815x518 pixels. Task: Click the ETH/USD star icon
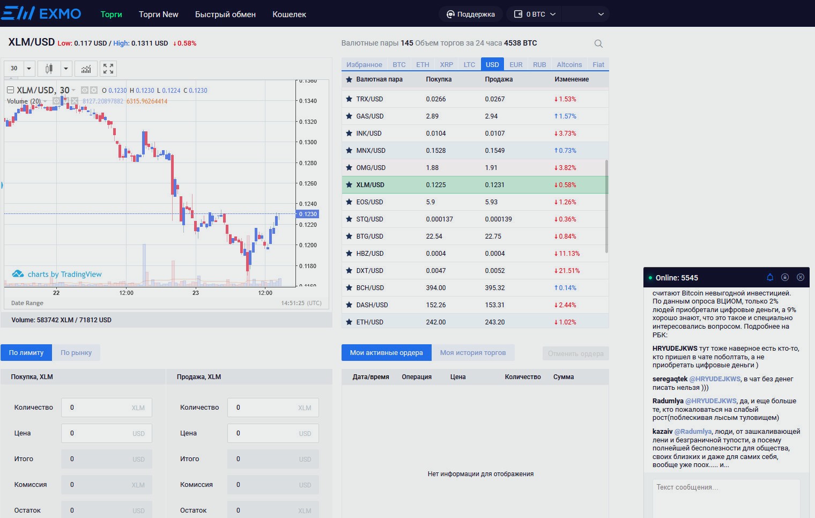click(x=349, y=322)
